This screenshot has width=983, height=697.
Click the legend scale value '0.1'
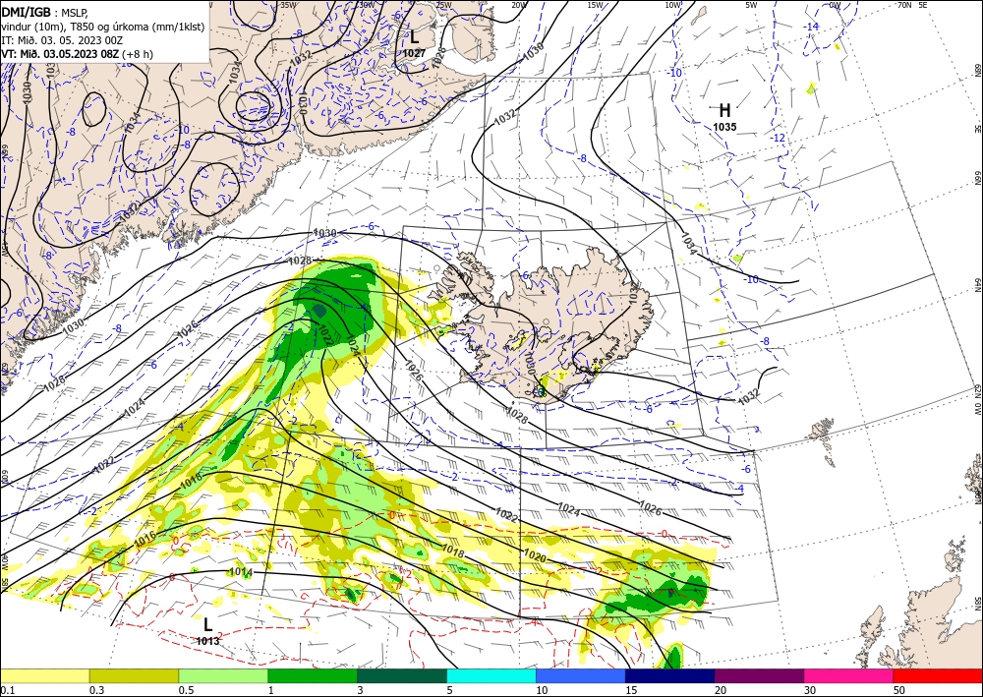6,690
